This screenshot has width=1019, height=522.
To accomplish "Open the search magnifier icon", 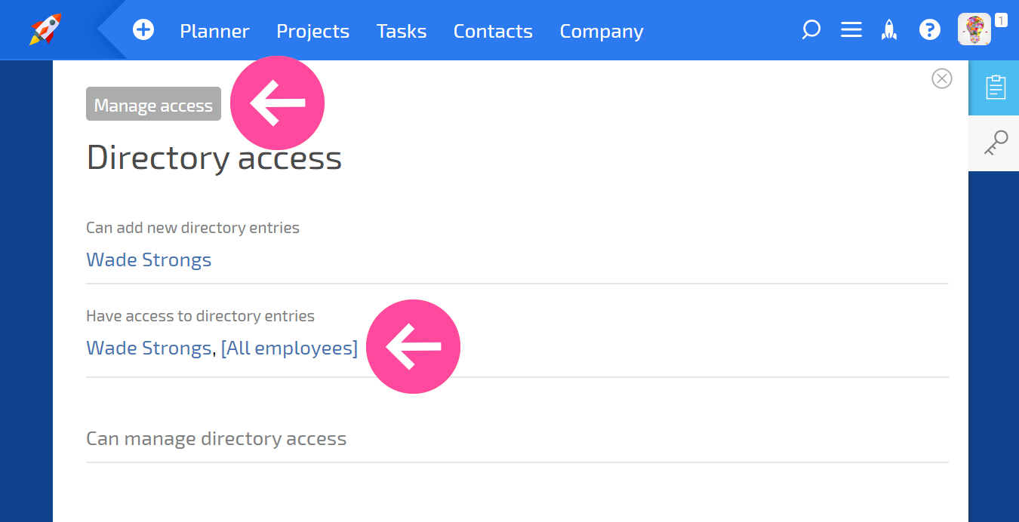I will pos(811,30).
